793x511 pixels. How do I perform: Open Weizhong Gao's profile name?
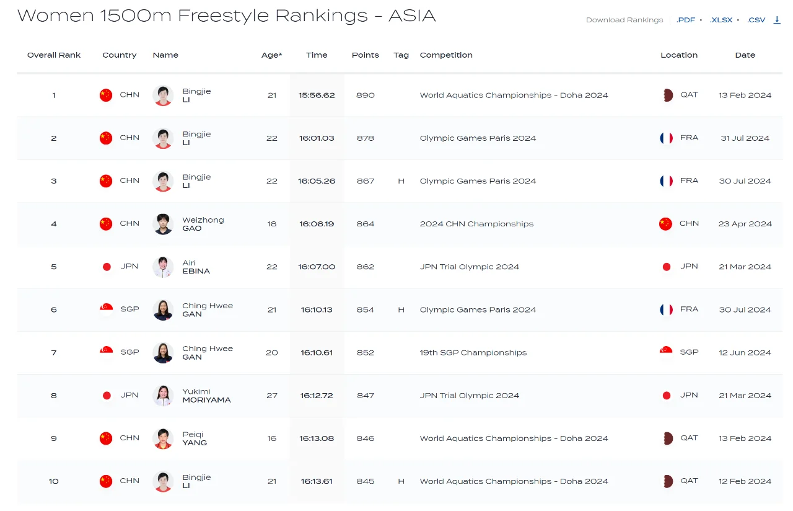point(203,224)
